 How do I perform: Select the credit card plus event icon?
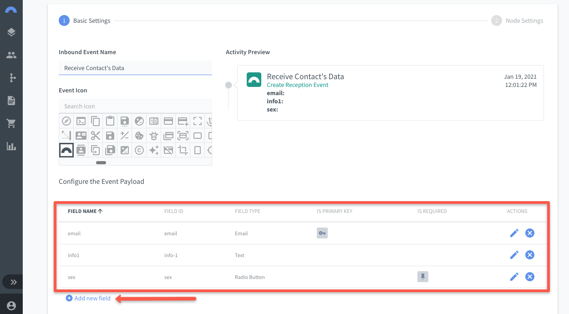pos(183,121)
